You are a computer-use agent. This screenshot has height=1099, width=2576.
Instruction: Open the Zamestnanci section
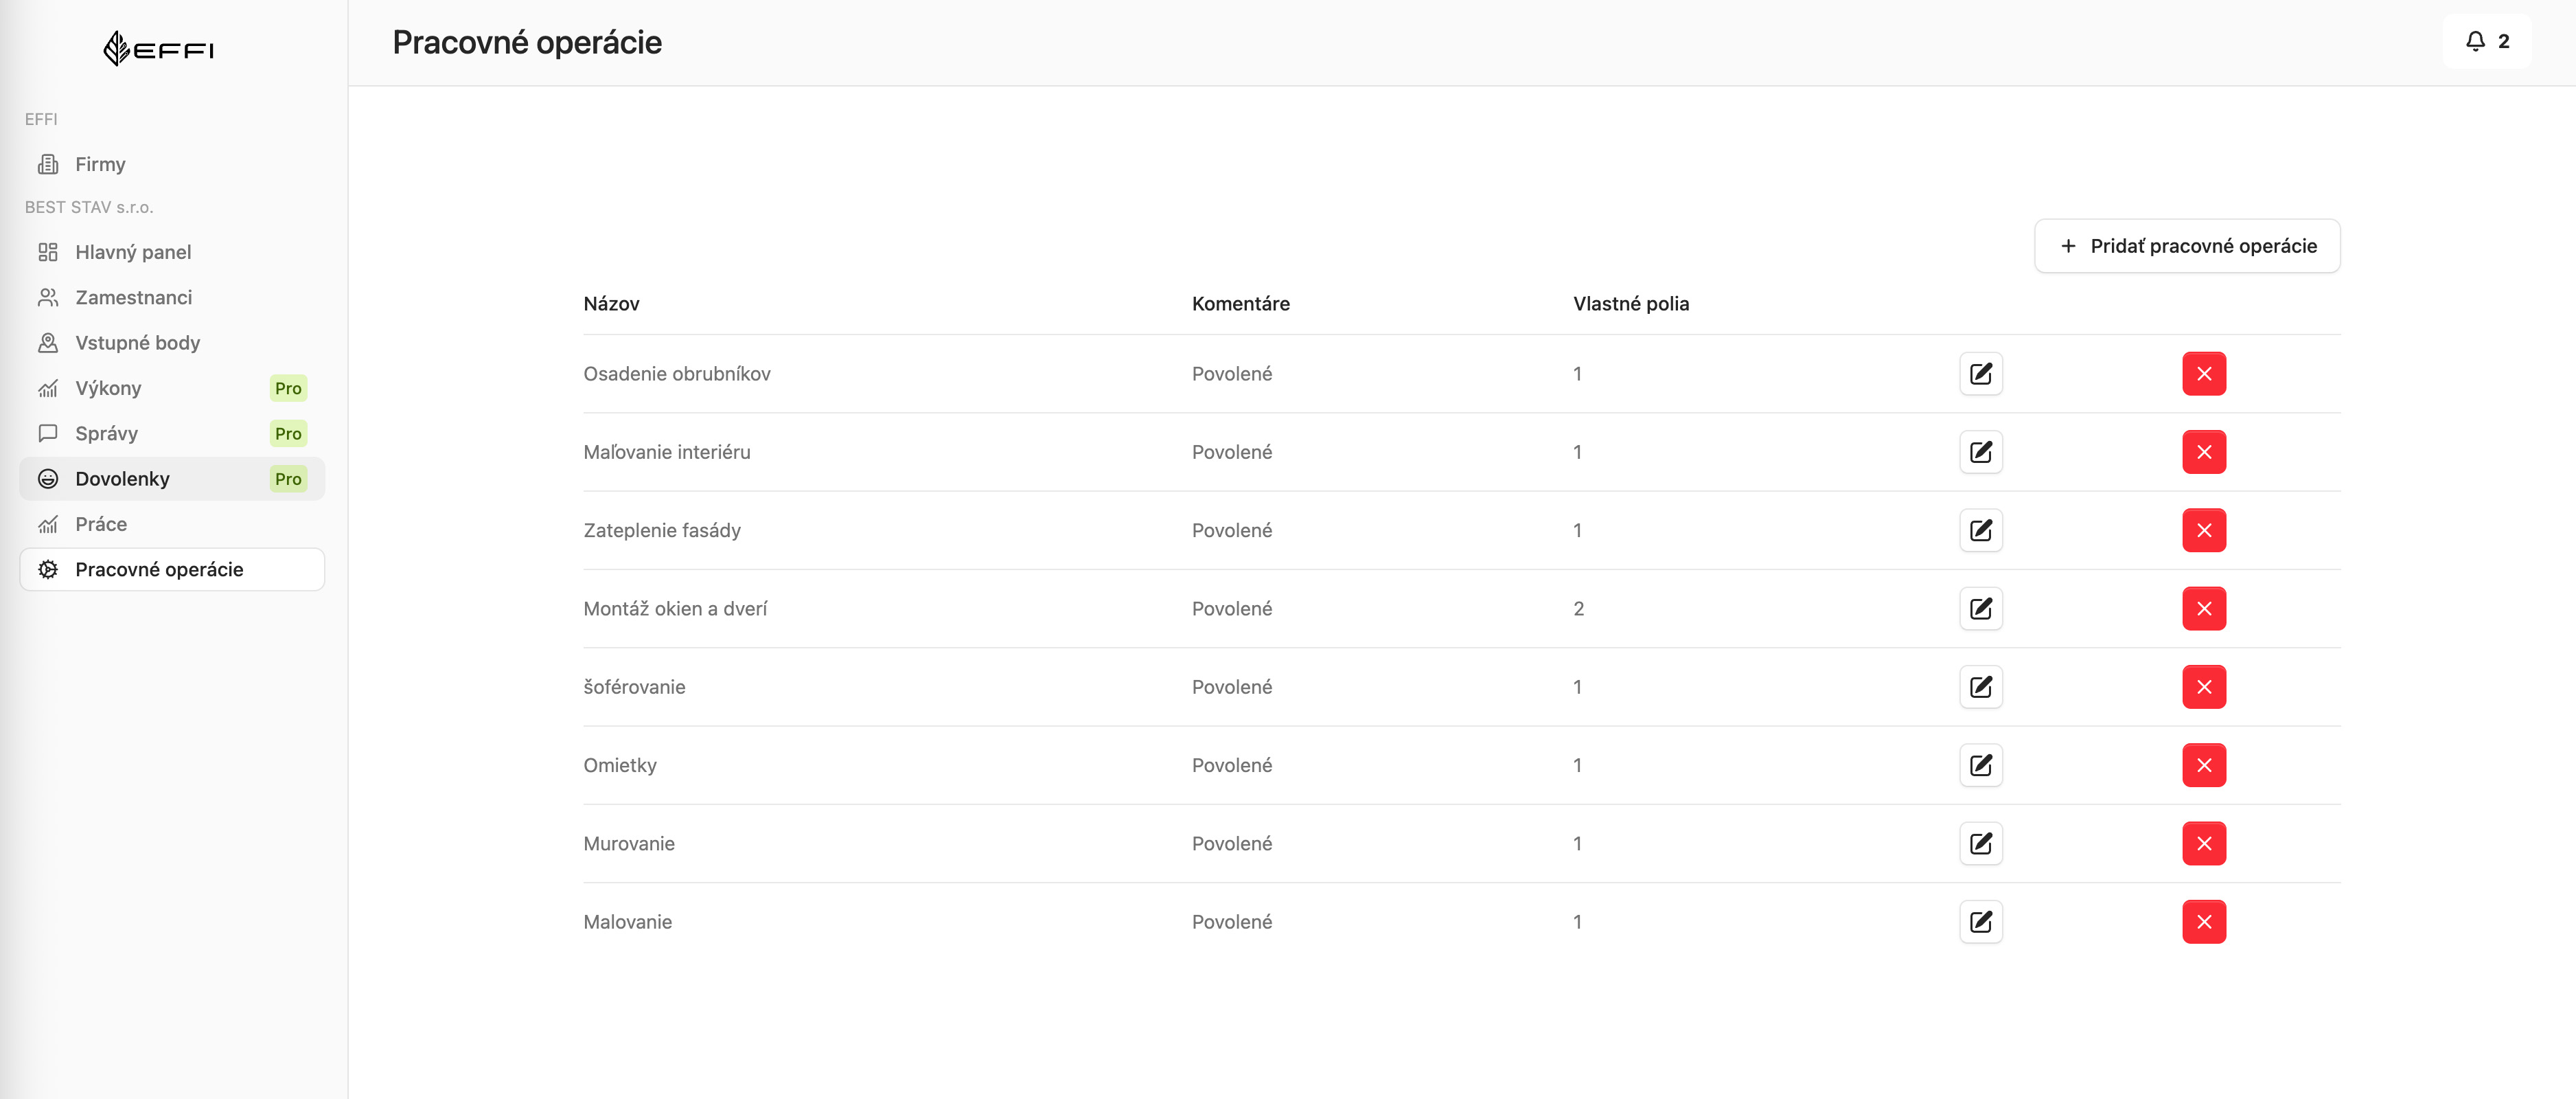point(133,297)
